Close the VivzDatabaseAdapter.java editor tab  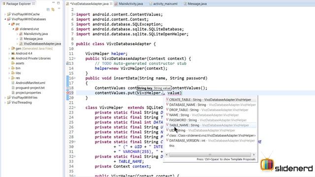(111, 3)
